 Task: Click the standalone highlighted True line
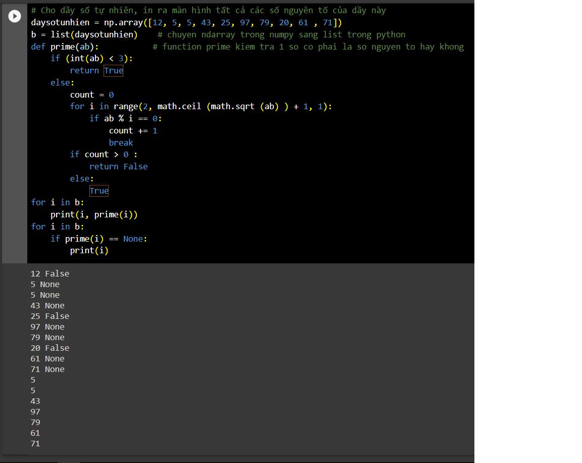[x=99, y=191]
